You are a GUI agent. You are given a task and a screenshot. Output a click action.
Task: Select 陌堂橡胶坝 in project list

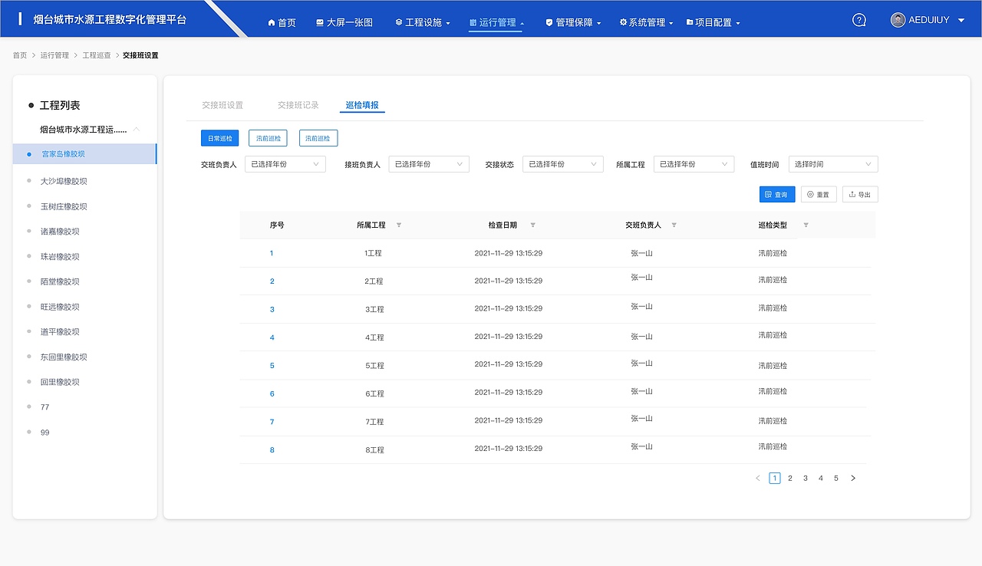pyautogui.click(x=60, y=281)
